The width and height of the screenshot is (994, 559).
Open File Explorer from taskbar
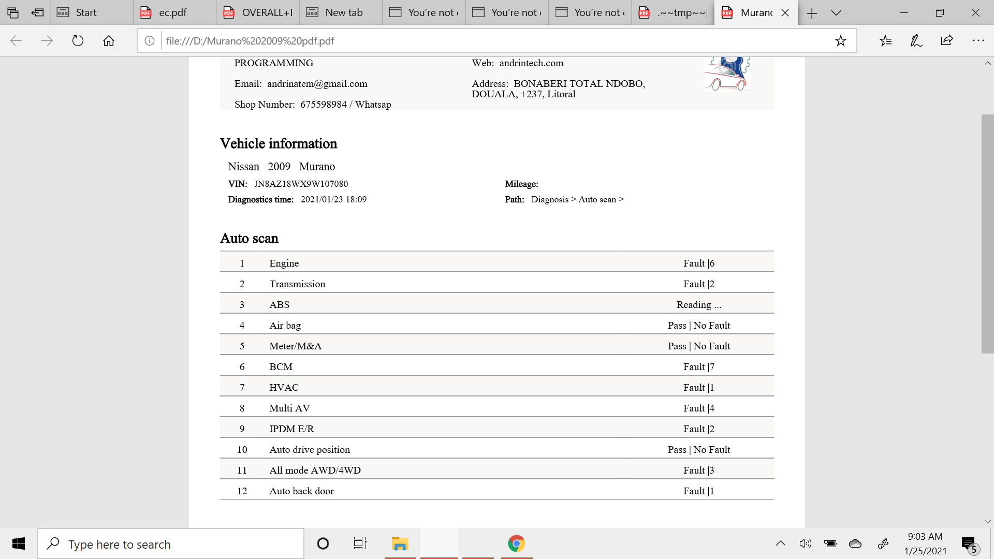coord(400,543)
